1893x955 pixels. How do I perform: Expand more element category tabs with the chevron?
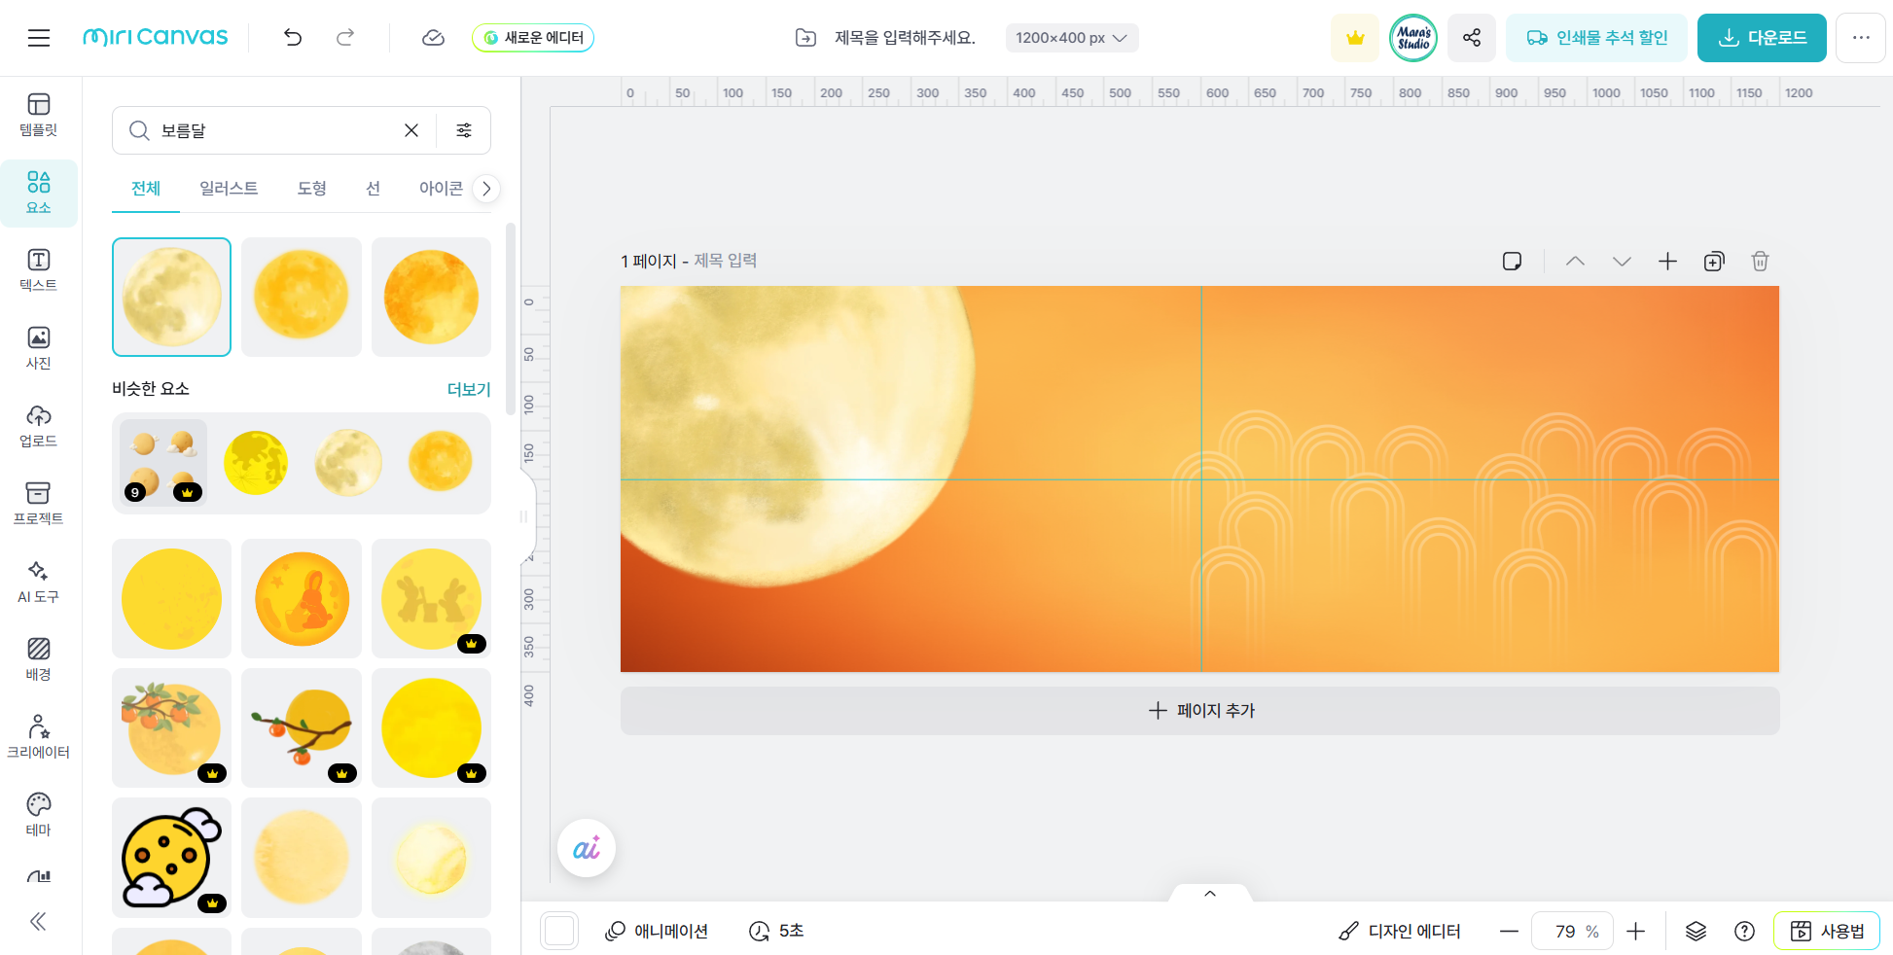pyautogui.click(x=485, y=189)
